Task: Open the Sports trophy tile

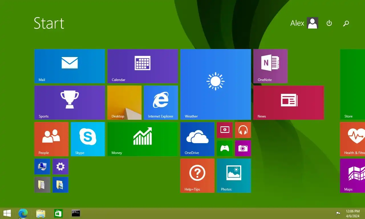Action: coord(70,103)
